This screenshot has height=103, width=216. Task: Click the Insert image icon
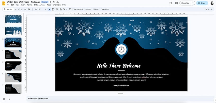click(x=57, y=9)
